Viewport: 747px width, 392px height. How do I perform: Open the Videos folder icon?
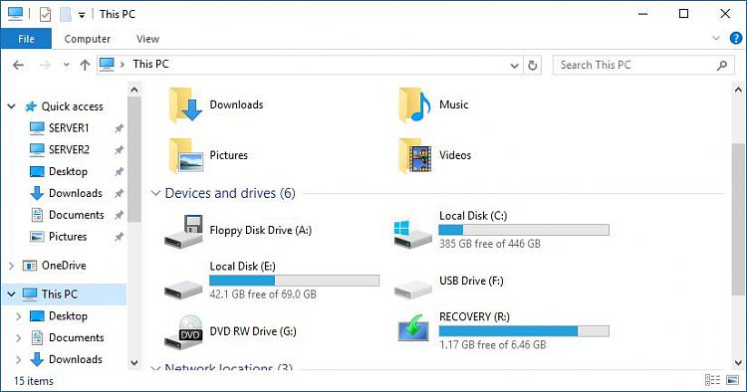(415, 155)
